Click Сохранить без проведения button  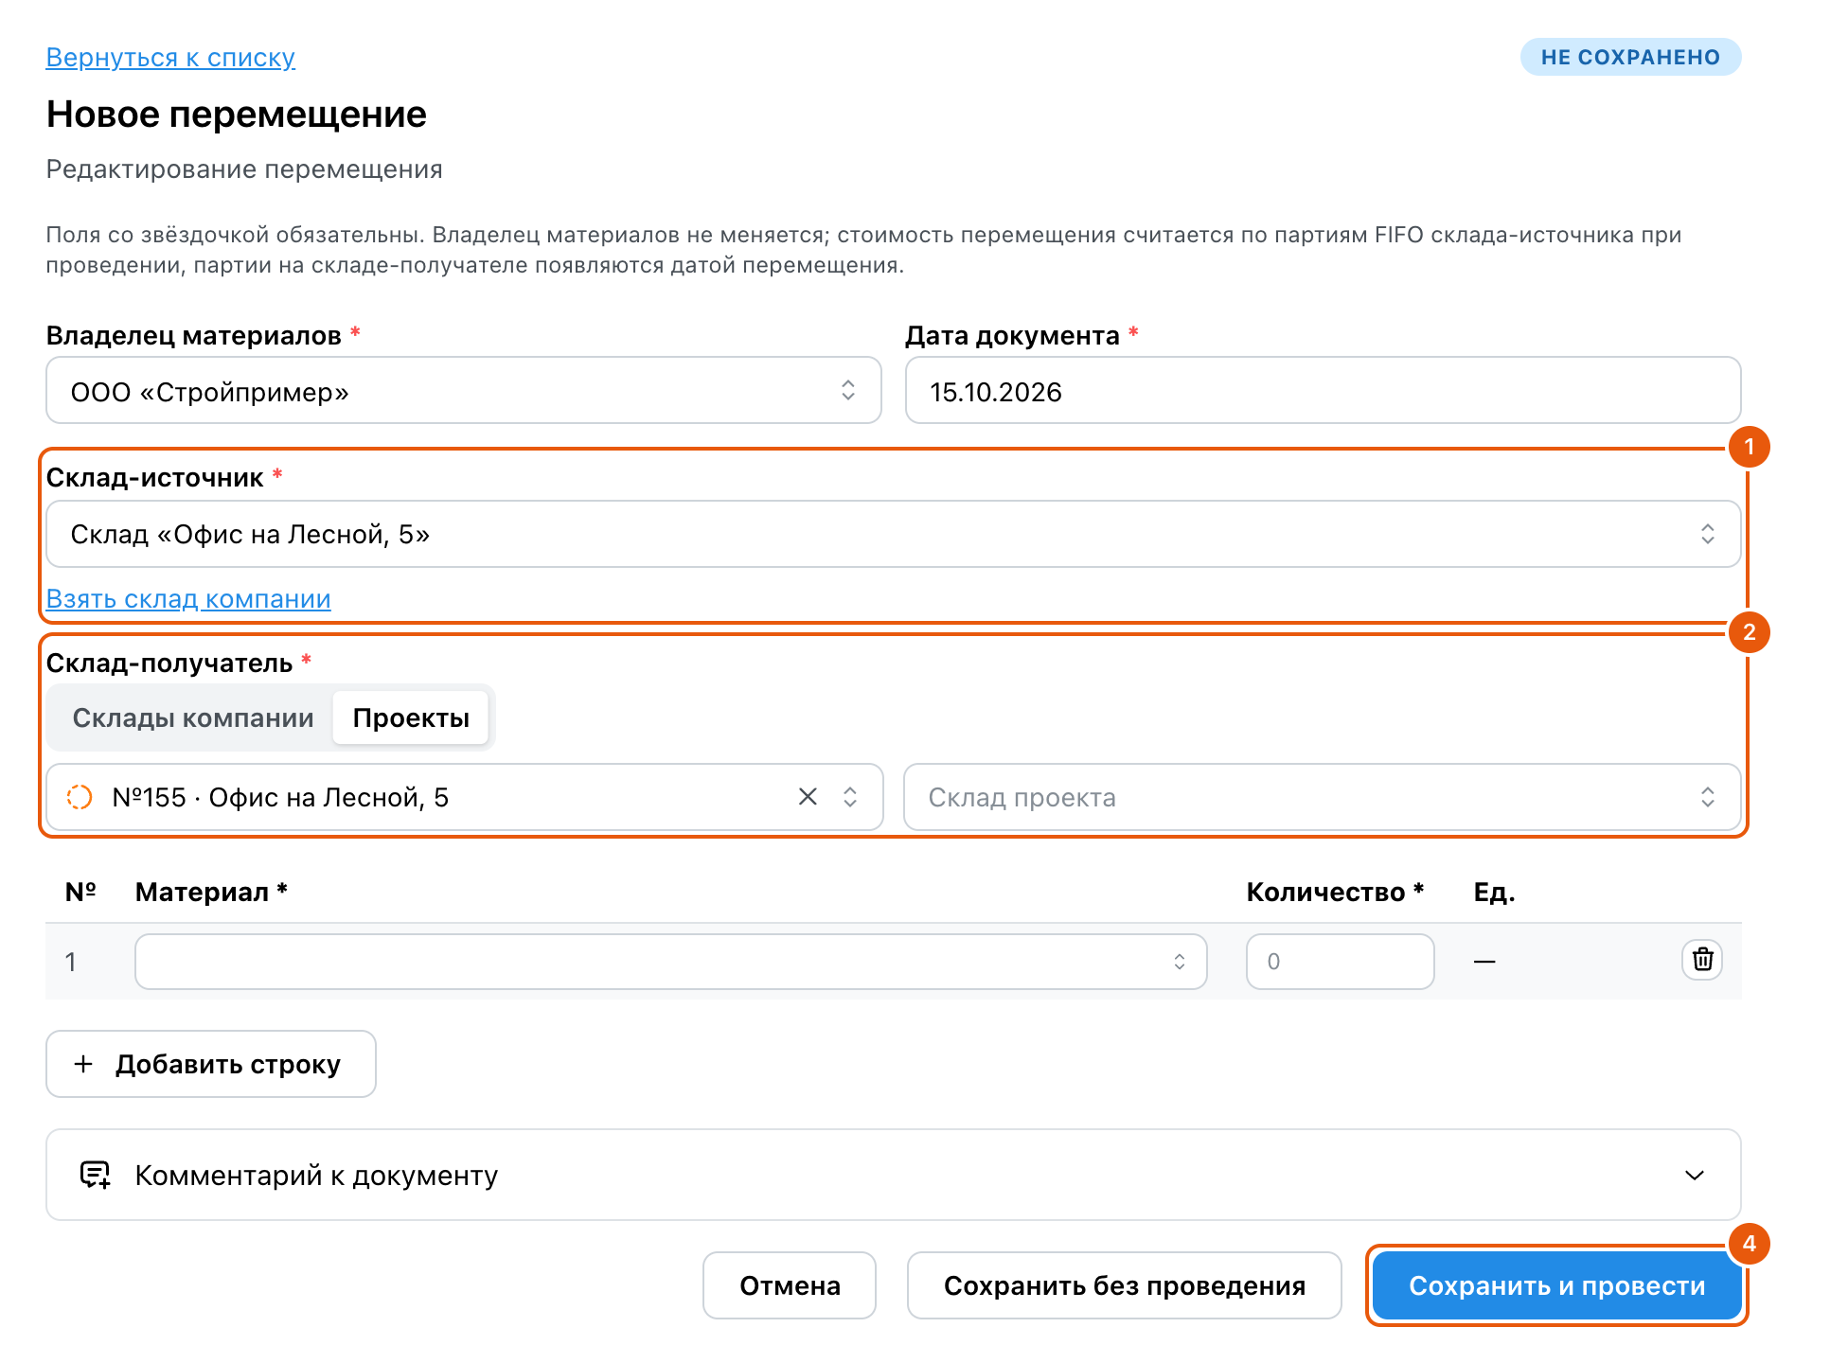(x=1125, y=1285)
